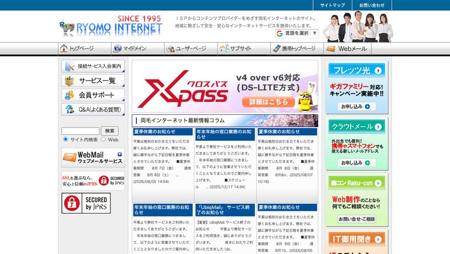Open the マイドメイン nav tab
Screen dimensions: 450x254
tap(137, 49)
